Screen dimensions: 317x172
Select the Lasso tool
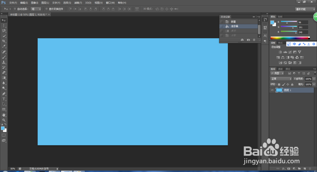pos(3,31)
